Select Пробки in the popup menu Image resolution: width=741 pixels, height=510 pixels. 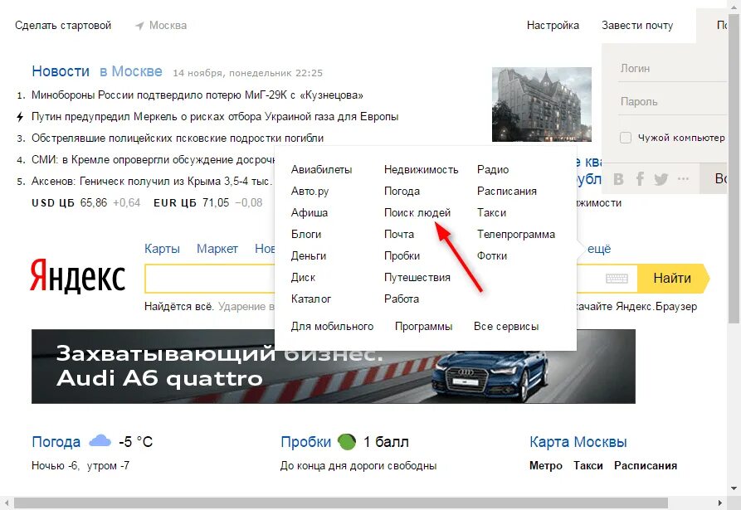coord(402,256)
